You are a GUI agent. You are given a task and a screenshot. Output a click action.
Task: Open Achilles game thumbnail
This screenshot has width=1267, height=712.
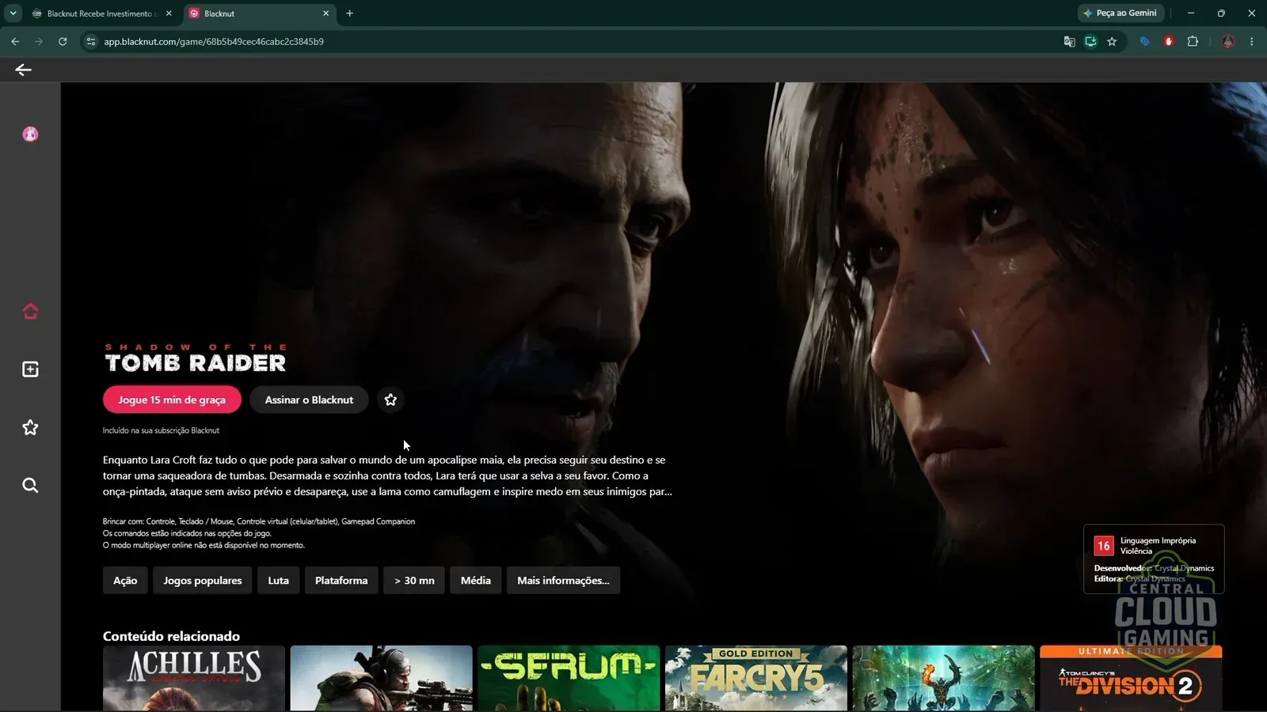pos(194,678)
